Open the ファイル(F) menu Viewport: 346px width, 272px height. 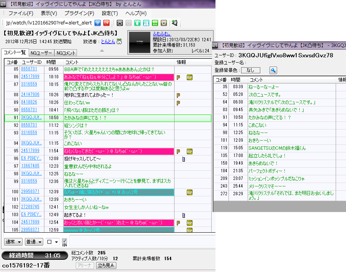tap(21, 13)
